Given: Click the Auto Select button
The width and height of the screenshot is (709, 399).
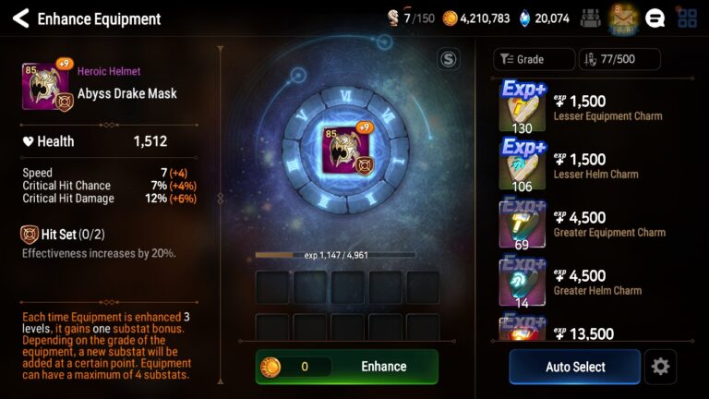Looking at the screenshot, I should click(575, 367).
